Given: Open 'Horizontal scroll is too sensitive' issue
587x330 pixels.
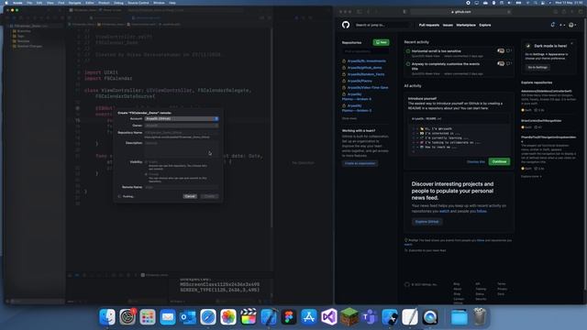Looking at the screenshot, I should 437,51.
